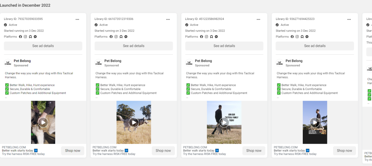Play the first ad's harness video
Viewport: 372px width, 166px height.
point(43,122)
